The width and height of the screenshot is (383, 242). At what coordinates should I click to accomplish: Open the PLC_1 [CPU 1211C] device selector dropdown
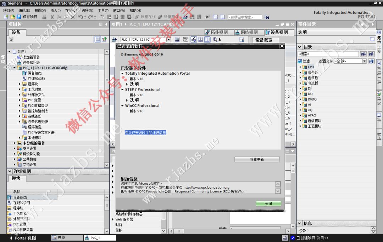point(168,40)
